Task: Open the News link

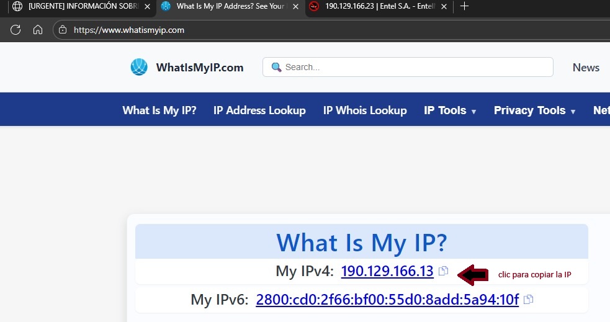Action: tap(586, 67)
